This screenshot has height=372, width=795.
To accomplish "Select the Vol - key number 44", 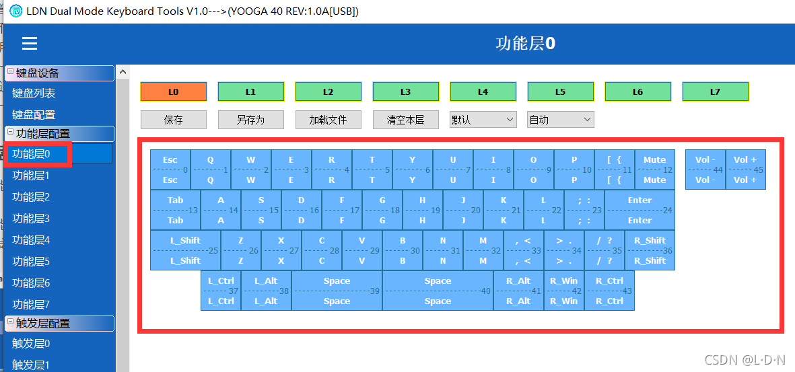I will click(x=705, y=170).
